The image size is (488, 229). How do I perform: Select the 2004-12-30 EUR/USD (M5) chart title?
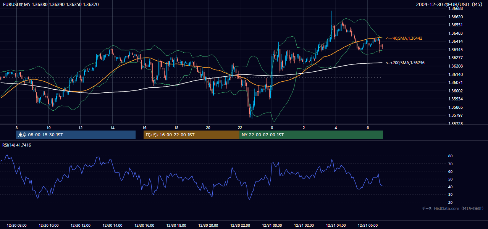coord(449,4)
